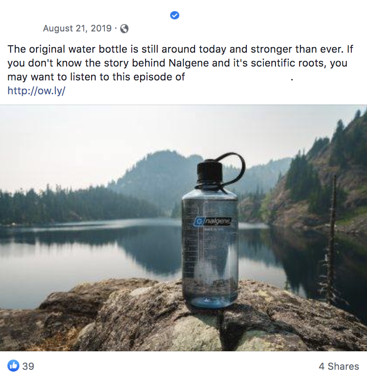Click the Nalgene logo on the bottle
Screen dimensions: 367x379
pyautogui.click(x=213, y=221)
